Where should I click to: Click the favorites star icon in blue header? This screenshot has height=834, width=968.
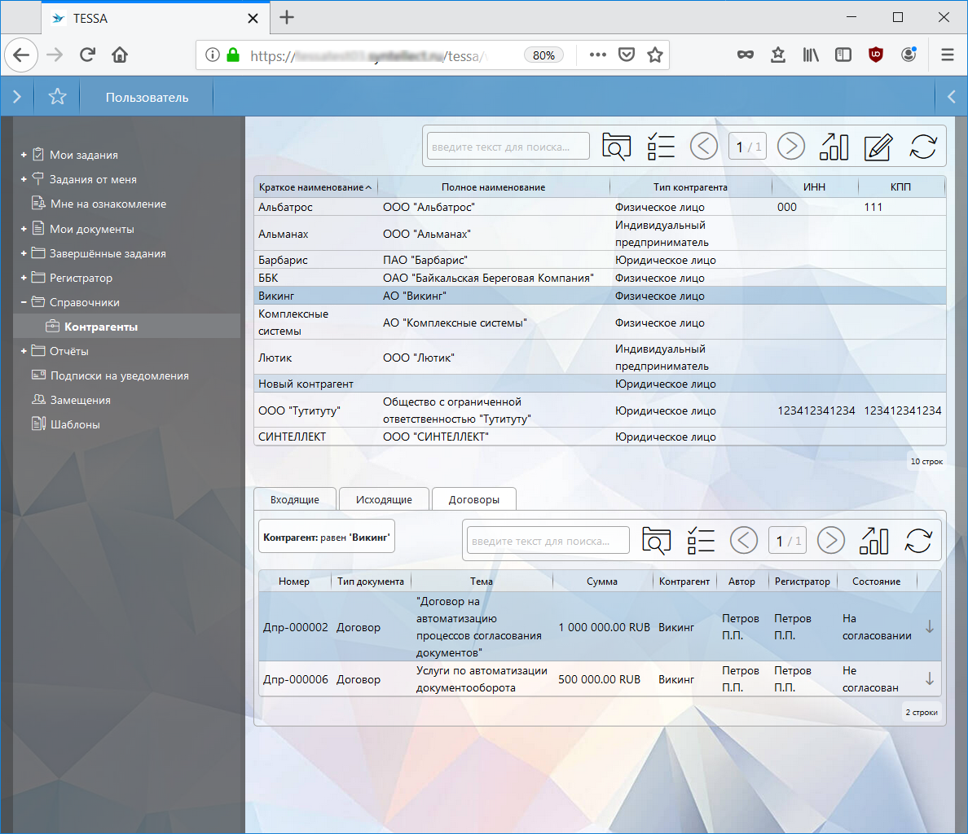tap(57, 97)
